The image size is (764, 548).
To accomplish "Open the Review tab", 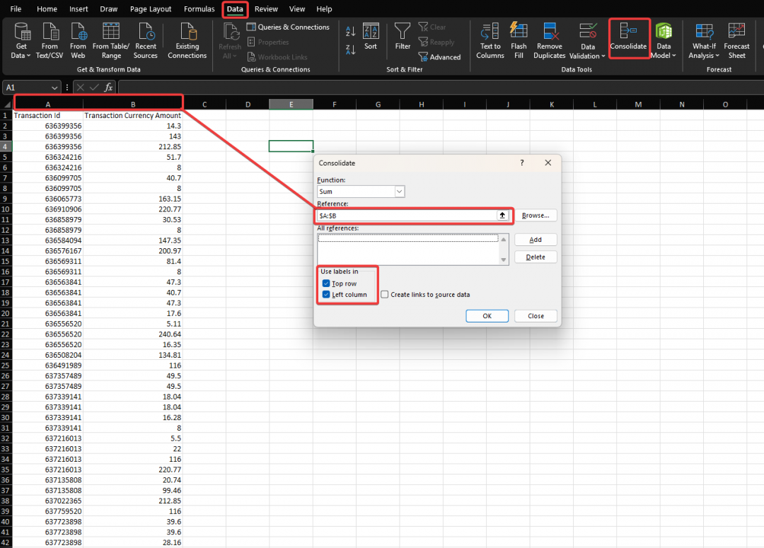I will pyautogui.click(x=266, y=8).
